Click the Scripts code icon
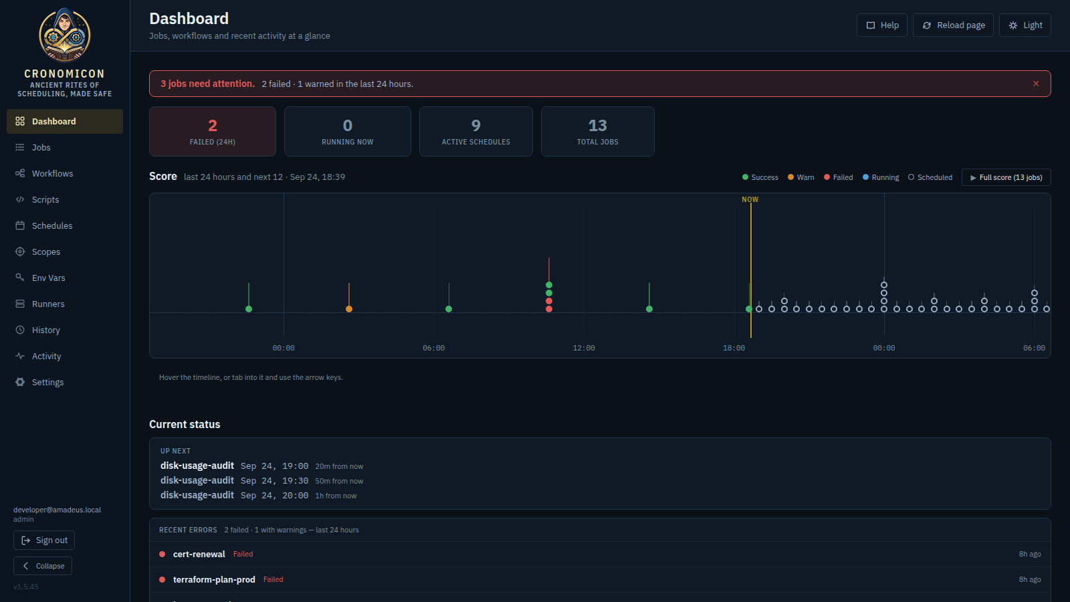Viewport: 1070px width, 602px height. (x=20, y=199)
